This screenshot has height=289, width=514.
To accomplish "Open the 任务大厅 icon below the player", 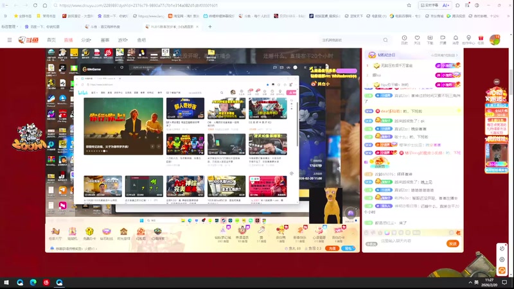I will [55, 234].
